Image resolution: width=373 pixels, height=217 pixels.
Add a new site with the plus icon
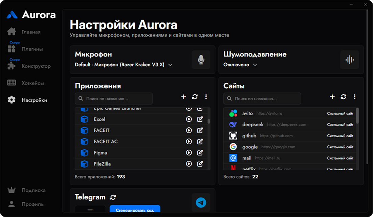coord(332,97)
